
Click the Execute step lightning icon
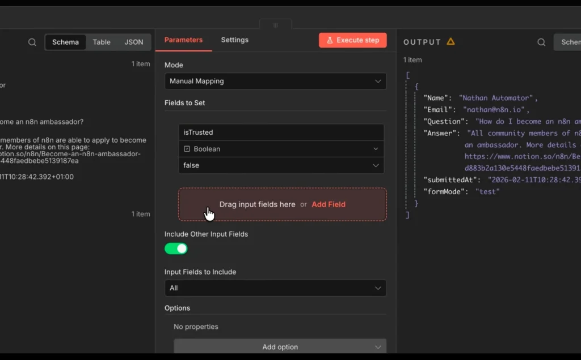click(x=330, y=40)
